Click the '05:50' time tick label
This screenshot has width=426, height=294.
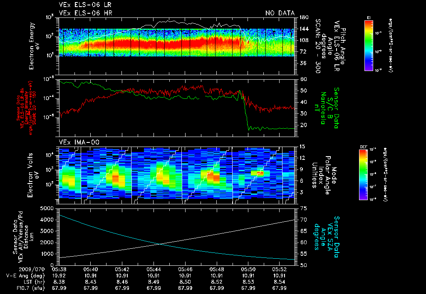[x=248, y=270]
